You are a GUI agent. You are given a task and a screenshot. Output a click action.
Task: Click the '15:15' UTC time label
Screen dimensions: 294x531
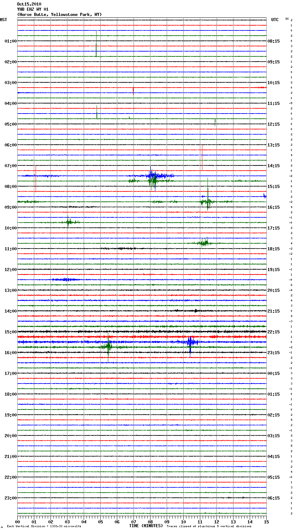(x=274, y=187)
